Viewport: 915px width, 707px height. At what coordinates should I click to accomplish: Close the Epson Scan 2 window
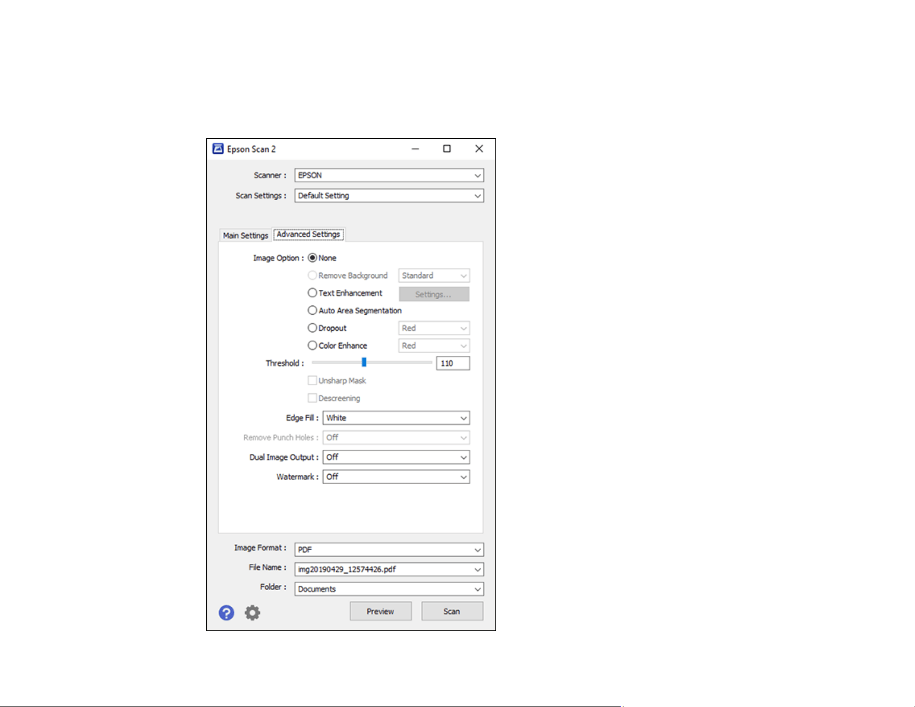(479, 149)
